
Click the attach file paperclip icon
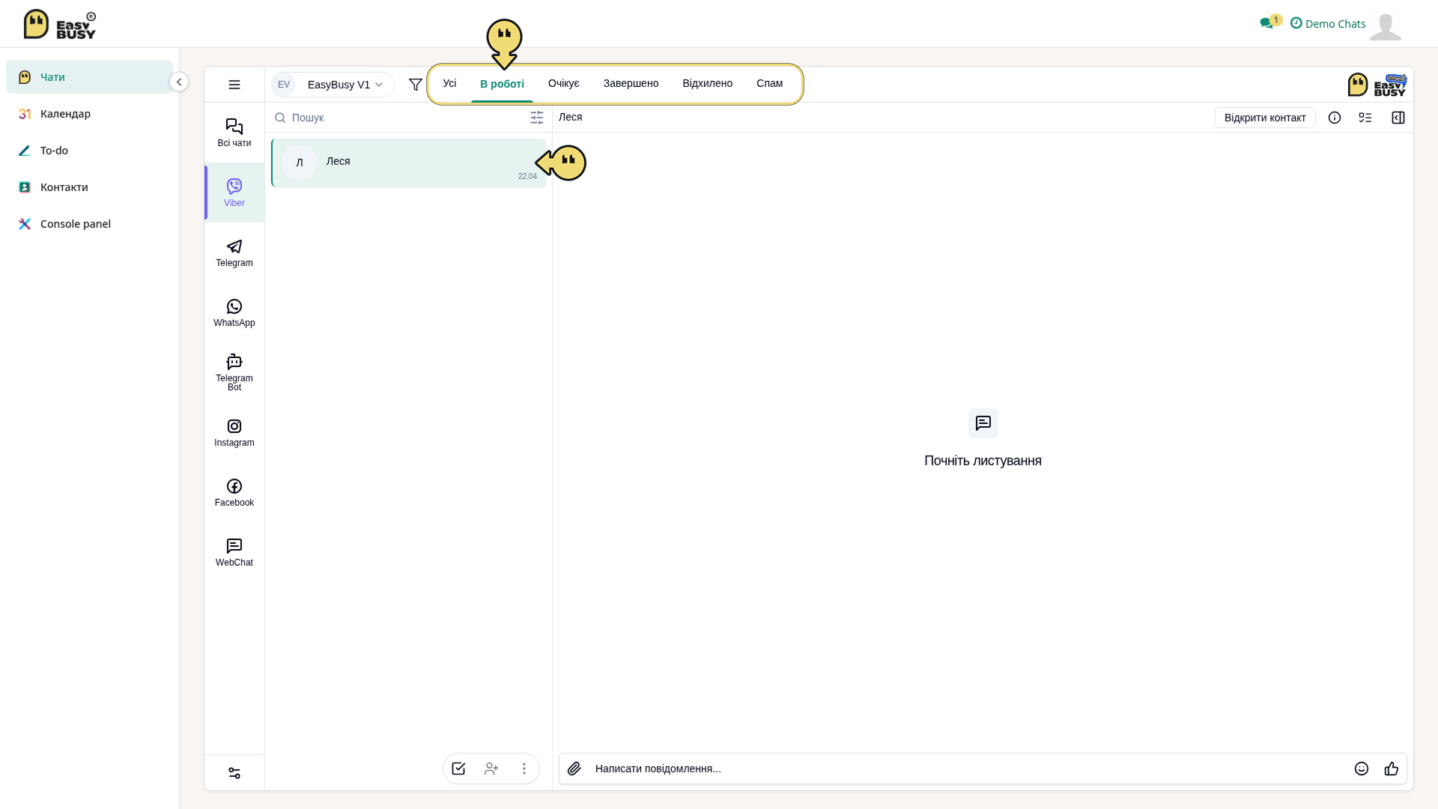[x=574, y=769]
